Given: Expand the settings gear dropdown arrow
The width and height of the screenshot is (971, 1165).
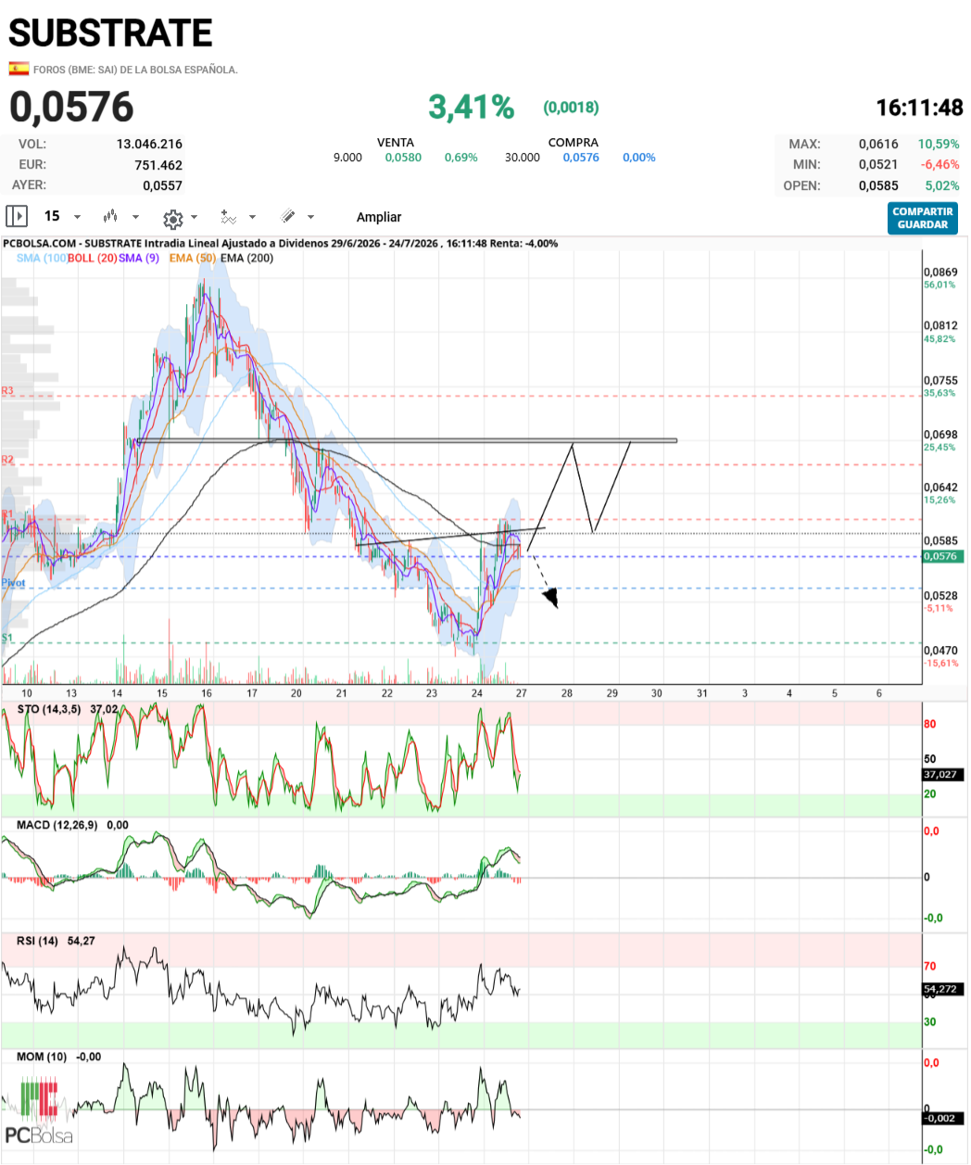Looking at the screenshot, I should click(194, 217).
